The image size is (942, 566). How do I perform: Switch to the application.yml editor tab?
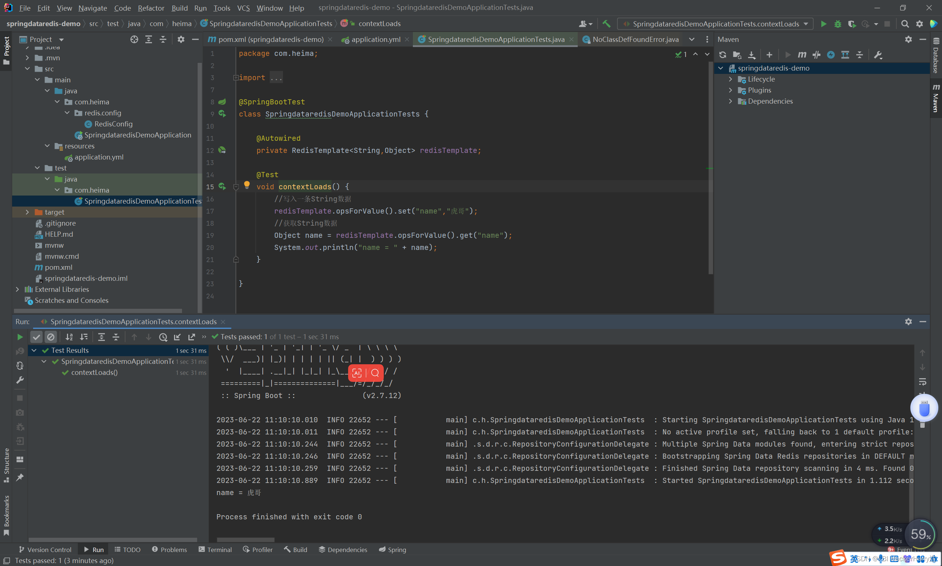tap(375, 39)
